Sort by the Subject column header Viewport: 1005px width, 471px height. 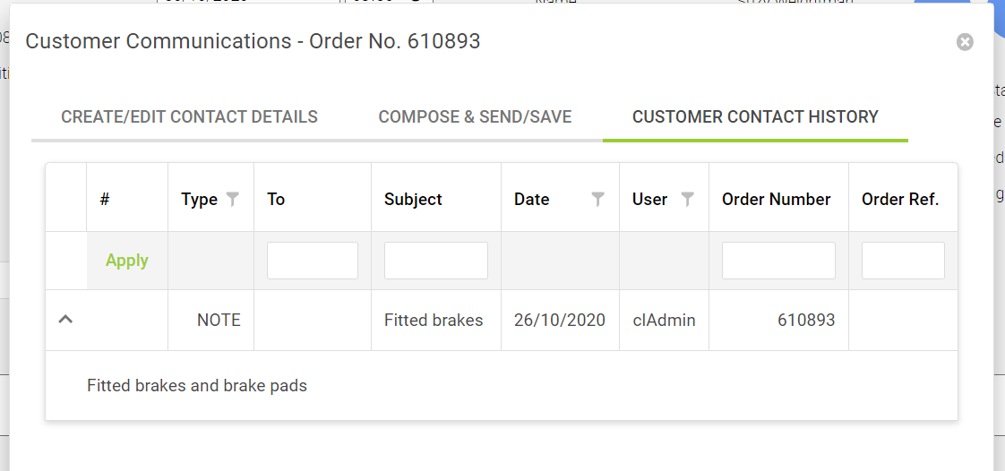pos(414,200)
